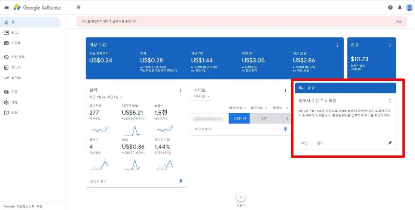Click the 보고서 chart icon
This screenshot has height=210, width=415.
[6, 68]
